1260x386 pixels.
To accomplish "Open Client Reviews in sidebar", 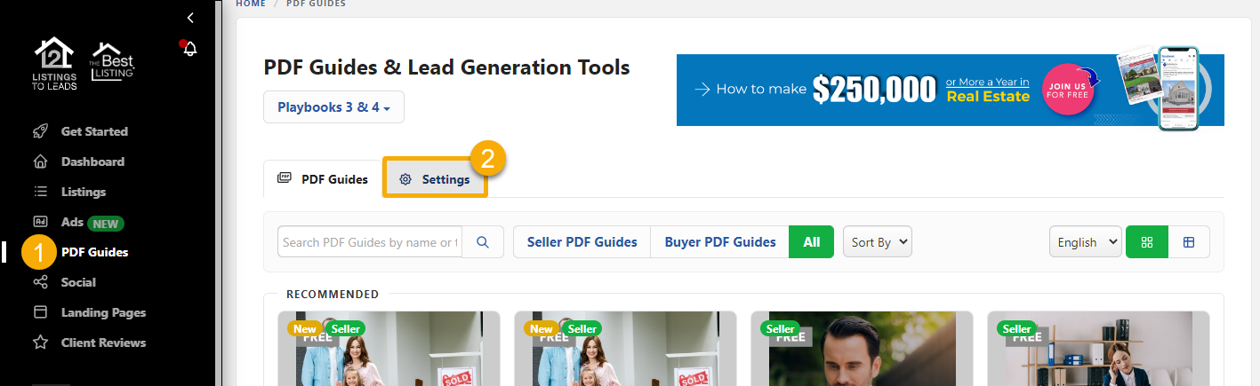I will pos(103,343).
